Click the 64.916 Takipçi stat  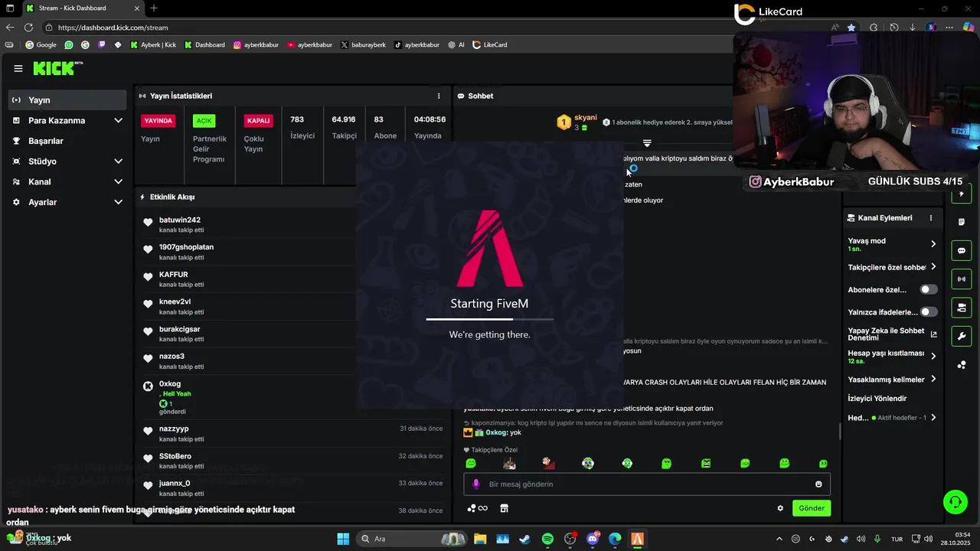pos(344,127)
